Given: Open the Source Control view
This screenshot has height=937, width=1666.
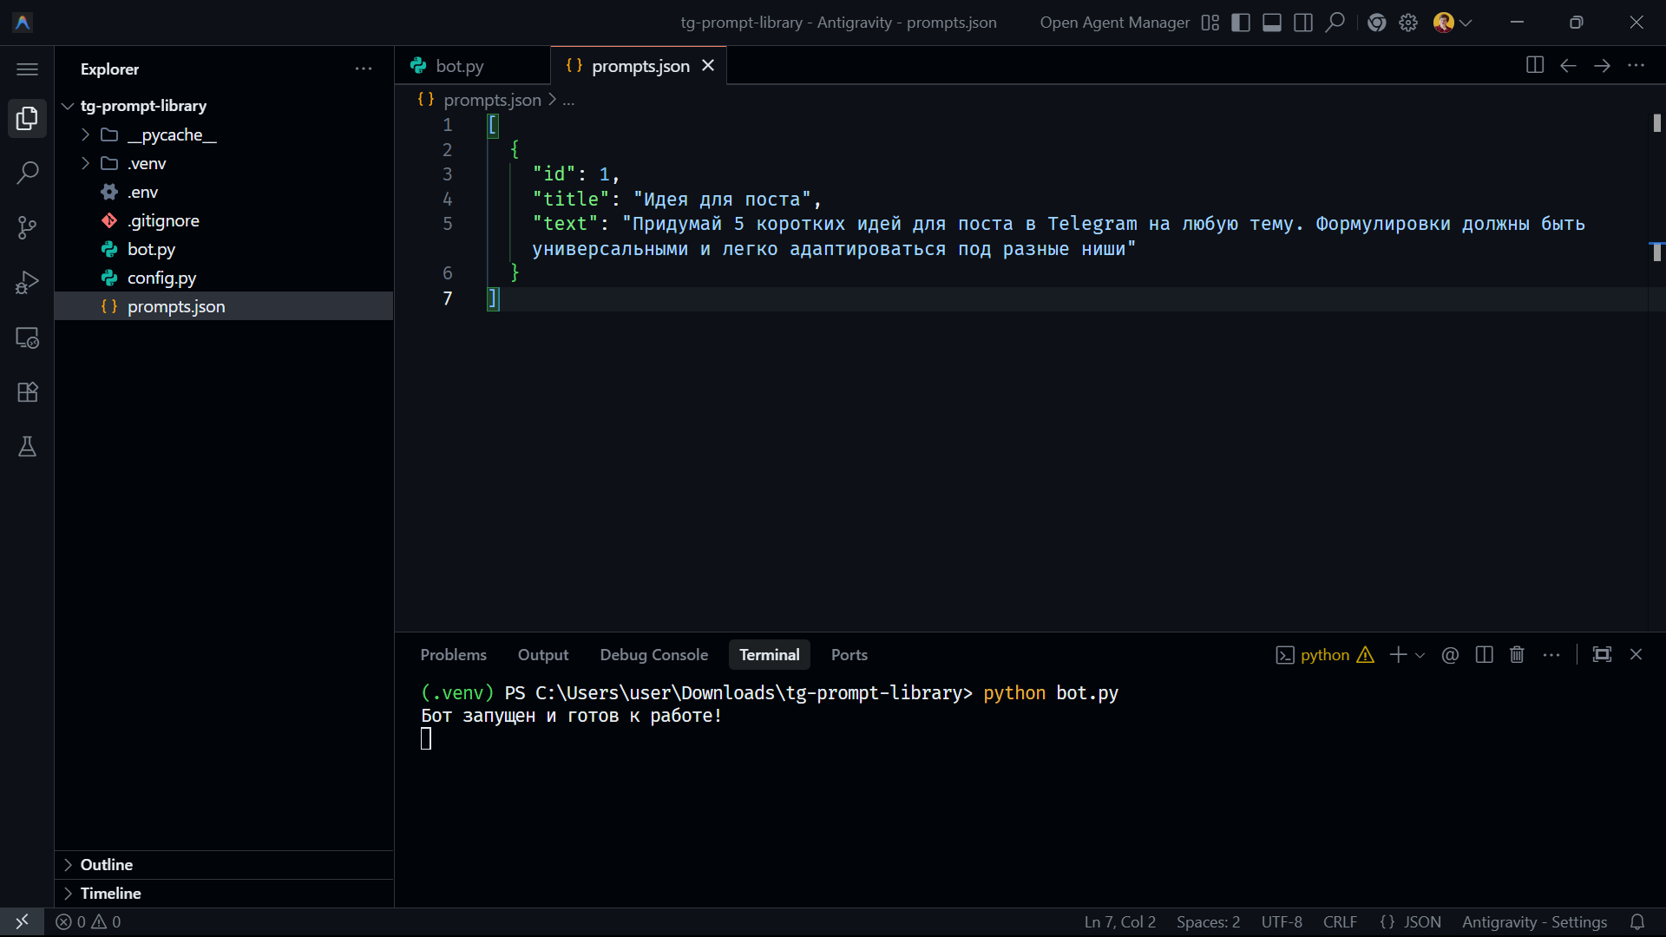Looking at the screenshot, I should pyautogui.click(x=27, y=227).
